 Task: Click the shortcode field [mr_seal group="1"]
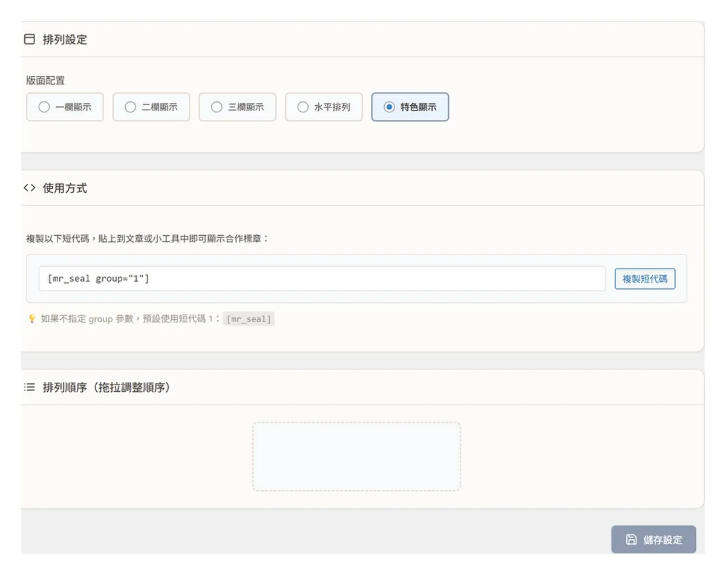[322, 279]
